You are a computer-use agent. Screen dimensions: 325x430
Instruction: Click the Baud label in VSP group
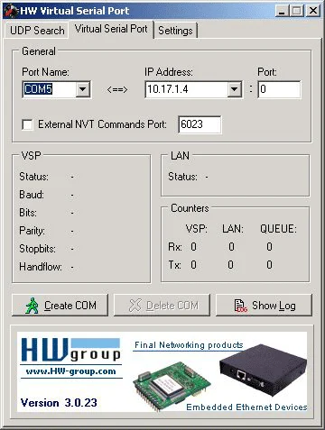pyautogui.click(x=32, y=195)
